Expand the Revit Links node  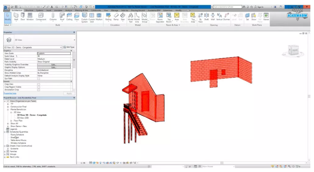pyautogui.click(x=5, y=157)
